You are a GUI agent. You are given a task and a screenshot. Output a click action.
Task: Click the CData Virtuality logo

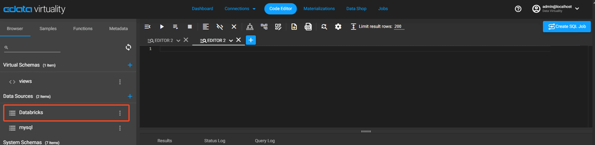(34, 9)
